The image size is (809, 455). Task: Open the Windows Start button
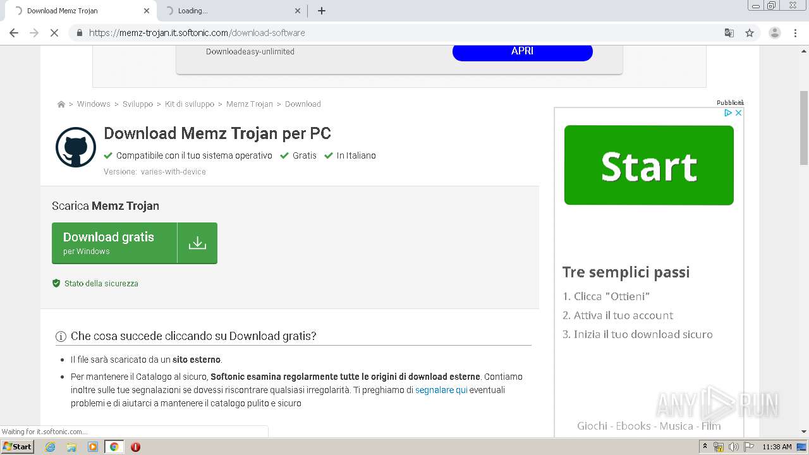tap(18, 447)
